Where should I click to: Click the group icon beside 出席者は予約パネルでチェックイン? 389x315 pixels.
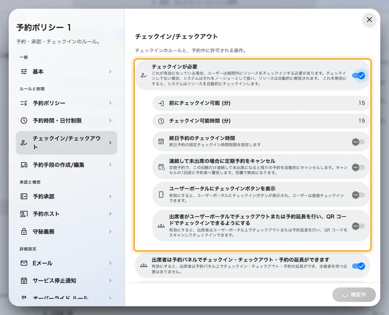coord(143,266)
